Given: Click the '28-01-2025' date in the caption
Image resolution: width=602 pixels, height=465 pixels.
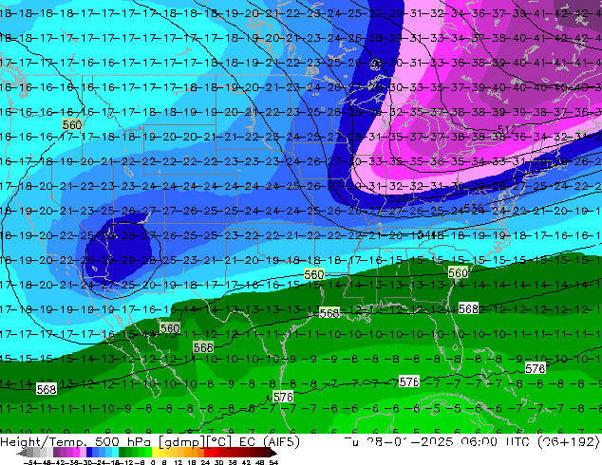Looking at the screenshot, I should (x=409, y=442).
